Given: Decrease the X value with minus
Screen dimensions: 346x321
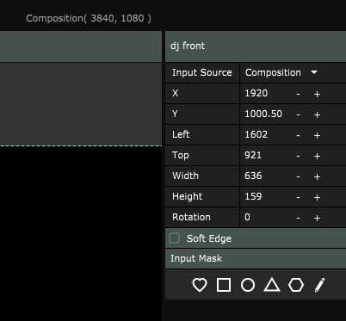Looking at the screenshot, I should pyautogui.click(x=298, y=94).
